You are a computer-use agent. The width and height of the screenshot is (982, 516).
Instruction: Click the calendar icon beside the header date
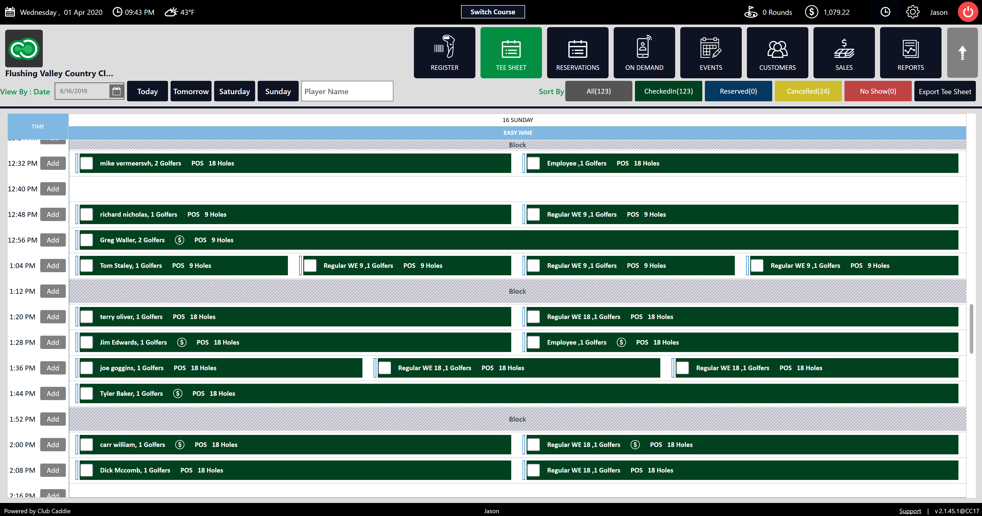(10, 12)
